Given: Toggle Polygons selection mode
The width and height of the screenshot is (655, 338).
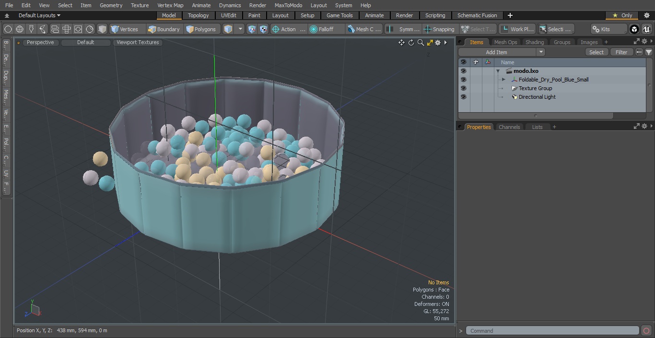Looking at the screenshot, I should tap(201, 29).
